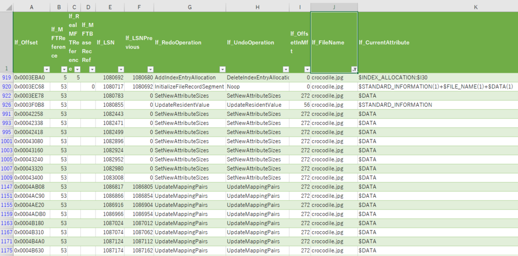Select row header 920

coord(7,87)
